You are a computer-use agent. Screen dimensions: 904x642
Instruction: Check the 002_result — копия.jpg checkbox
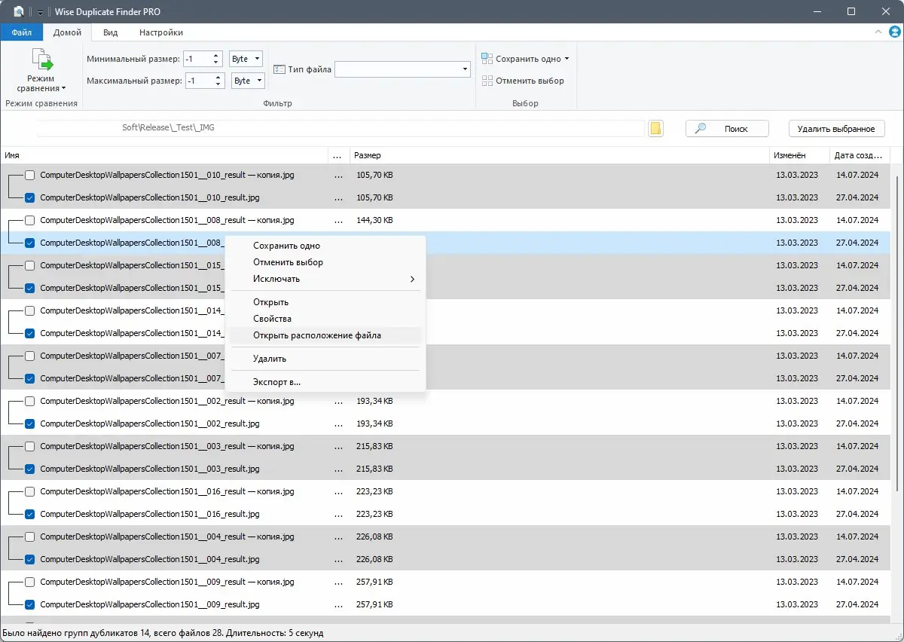coord(29,401)
